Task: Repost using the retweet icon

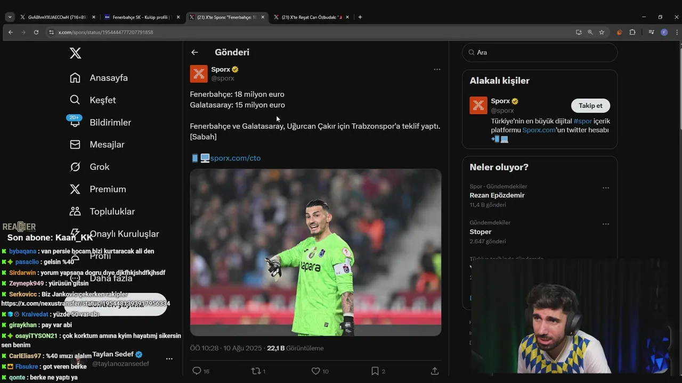Action: [x=256, y=371]
